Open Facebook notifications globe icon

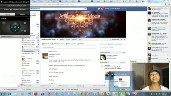(x=102, y=9)
